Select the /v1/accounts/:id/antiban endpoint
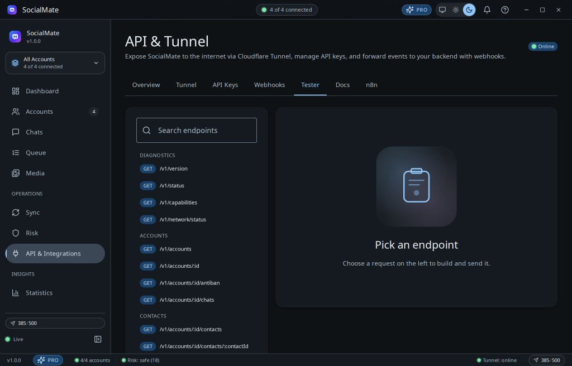572x366 pixels. (x=197, y=283)
